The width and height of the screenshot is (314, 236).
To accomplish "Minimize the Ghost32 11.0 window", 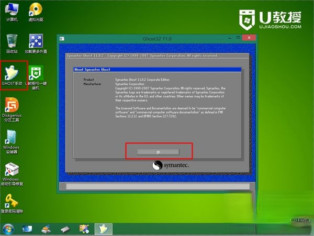I will 230,38.
